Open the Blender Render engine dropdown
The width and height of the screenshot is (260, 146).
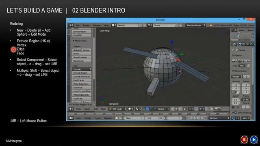click(196, 25)
